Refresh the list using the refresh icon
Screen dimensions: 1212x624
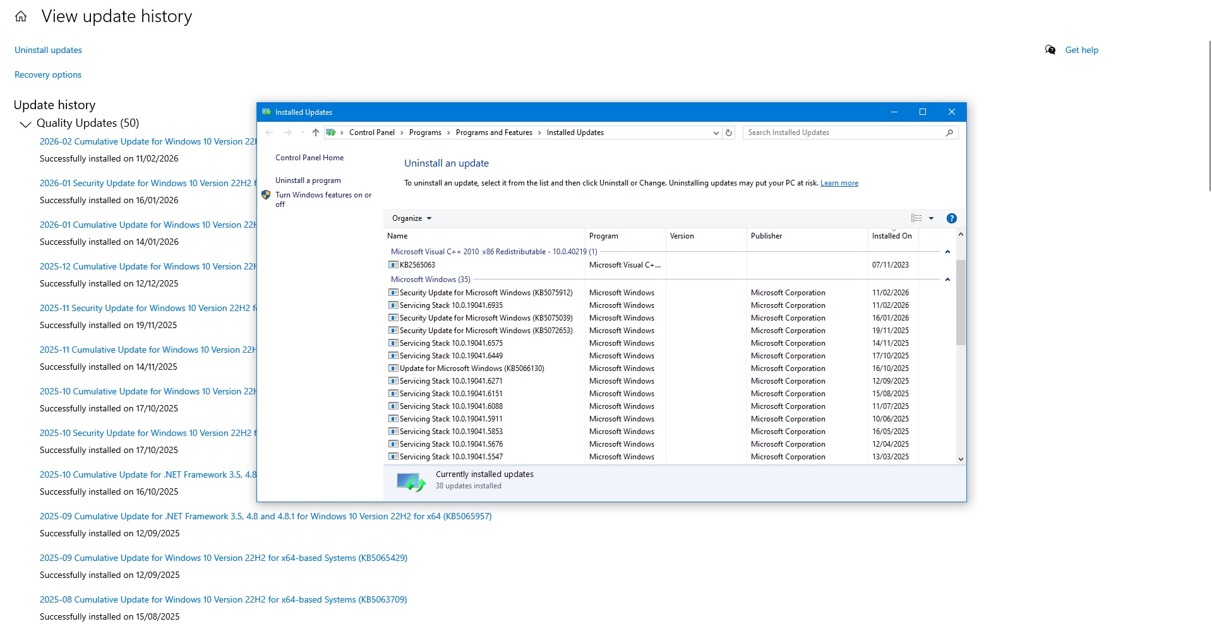729,132
